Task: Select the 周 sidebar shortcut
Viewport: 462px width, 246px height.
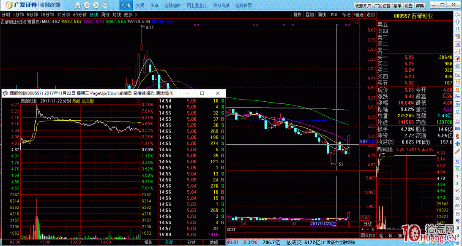Action: 457,220
